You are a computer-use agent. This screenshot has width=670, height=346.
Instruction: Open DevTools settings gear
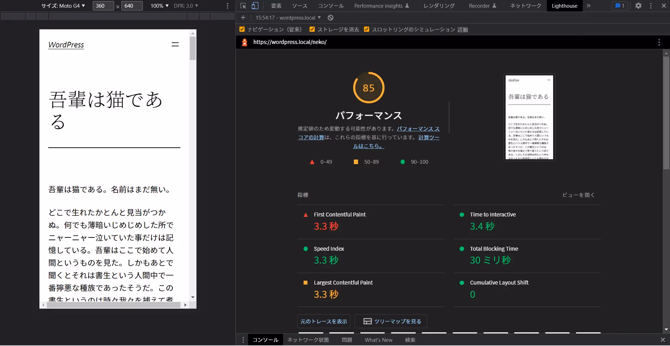638,6
